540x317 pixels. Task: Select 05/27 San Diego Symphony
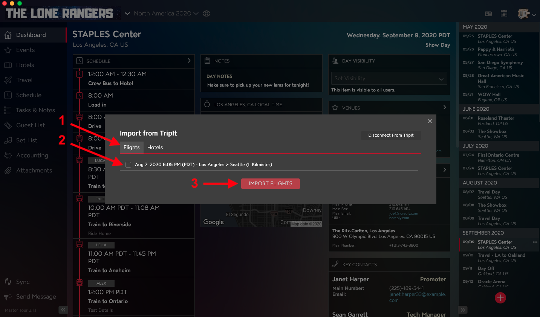coord(499,65)
